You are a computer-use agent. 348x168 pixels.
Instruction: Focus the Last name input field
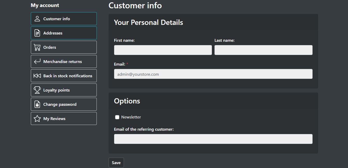[263, 50]
